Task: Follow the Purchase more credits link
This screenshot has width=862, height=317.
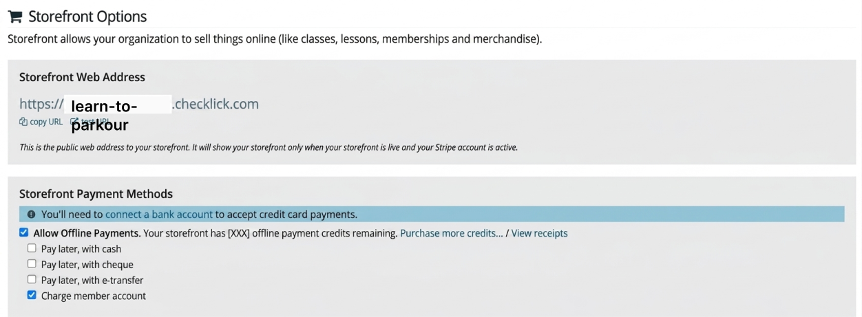Action: (452, 233)
